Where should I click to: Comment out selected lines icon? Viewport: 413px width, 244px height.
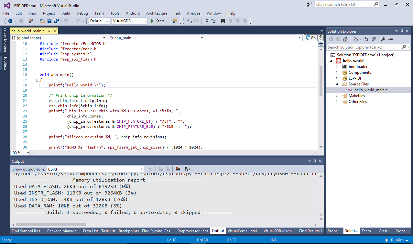pos(206,21)
